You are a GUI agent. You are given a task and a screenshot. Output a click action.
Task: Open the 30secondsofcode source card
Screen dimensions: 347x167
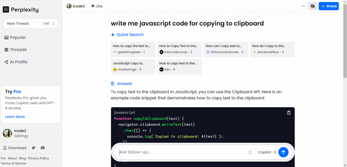226,50
